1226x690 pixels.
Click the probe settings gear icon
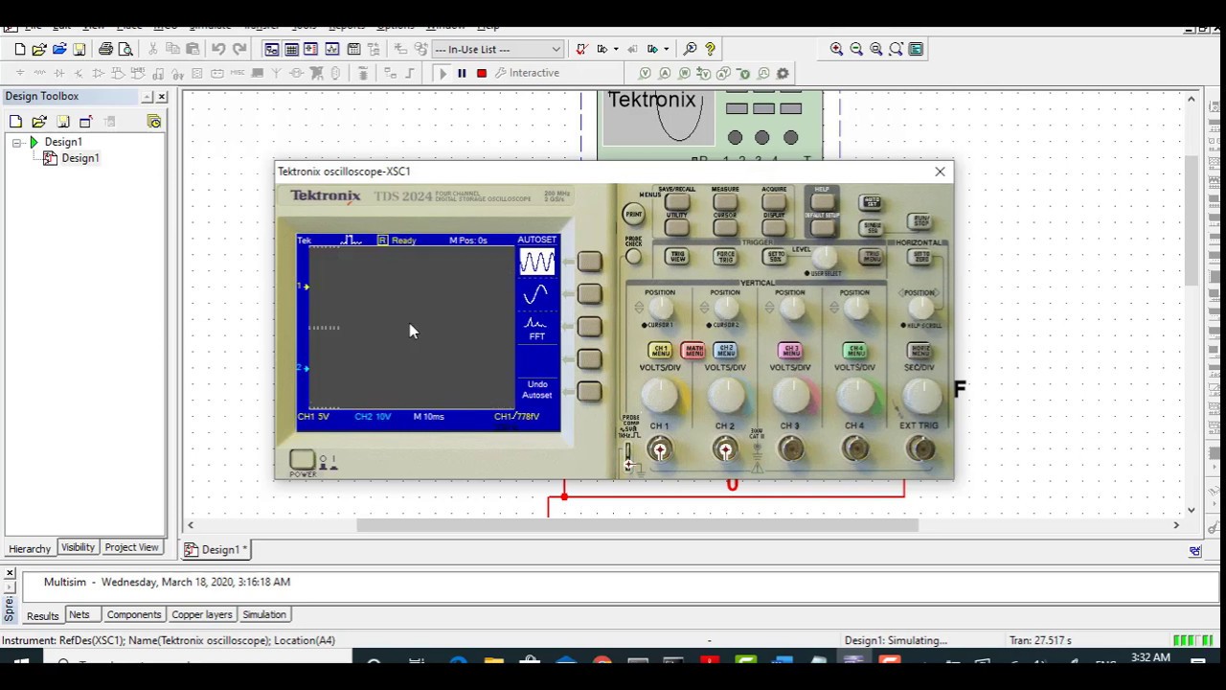[783, 73]
